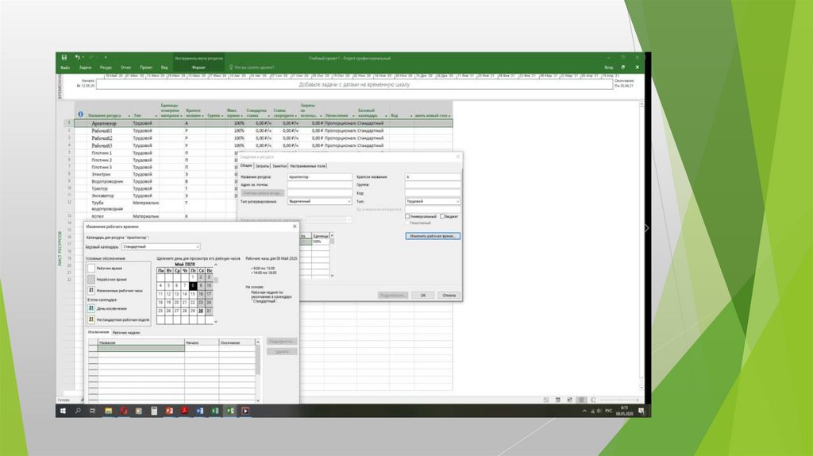Click the Изменить рабочее время button
Viewport: 813px width, 456px height.
tap(433, 236)
